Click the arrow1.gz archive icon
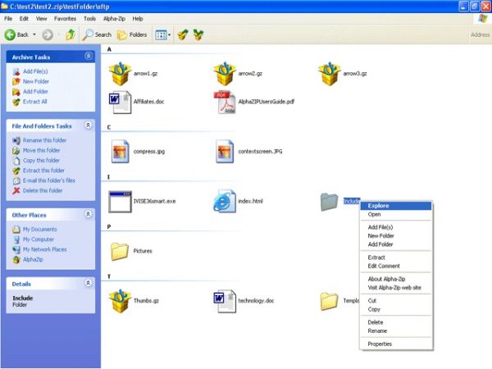Screen dimensions: 492x369 pos(121,75)
